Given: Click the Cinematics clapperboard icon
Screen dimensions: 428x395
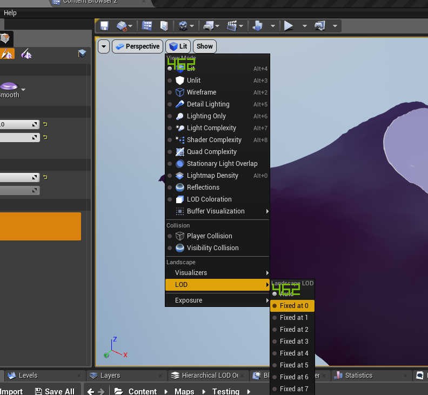Looking at the screenshot, I should [x=232, y=26].
